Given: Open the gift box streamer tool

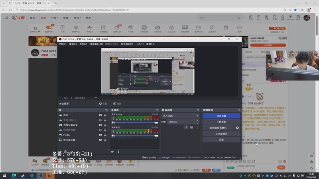Looking at the screenshot, I should point(226,27).
